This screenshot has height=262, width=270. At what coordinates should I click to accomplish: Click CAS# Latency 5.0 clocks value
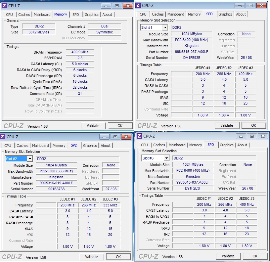[80, 64]
